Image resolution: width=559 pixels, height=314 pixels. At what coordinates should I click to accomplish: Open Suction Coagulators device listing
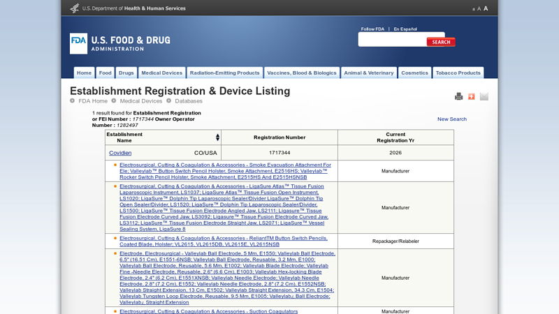[x=208, y=311]
